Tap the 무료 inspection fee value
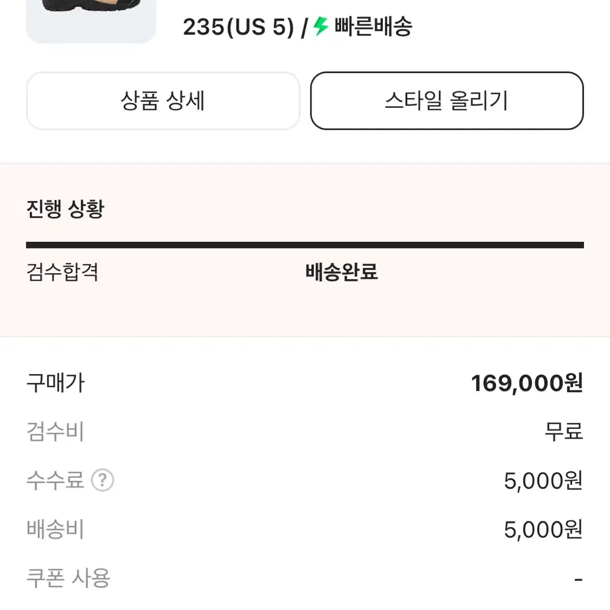This screenshot has width=610, height=610. tap(564, 431)
